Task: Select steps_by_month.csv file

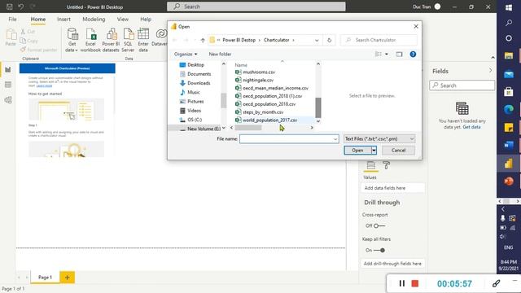Action: click(x=263, y=112)
